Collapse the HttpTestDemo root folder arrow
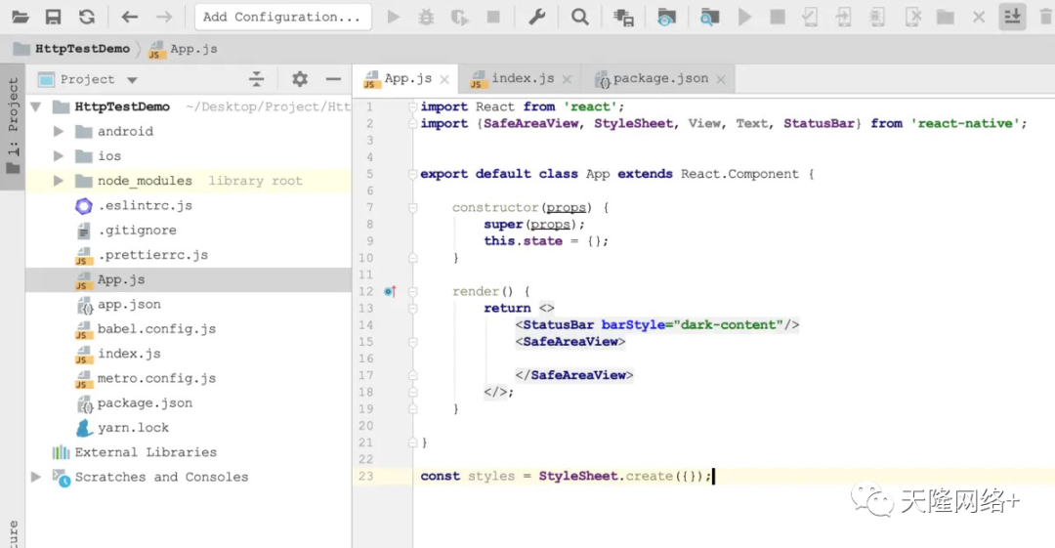Image resolution: width=1055 pixels, height=548 pixels. coord(36,106)
